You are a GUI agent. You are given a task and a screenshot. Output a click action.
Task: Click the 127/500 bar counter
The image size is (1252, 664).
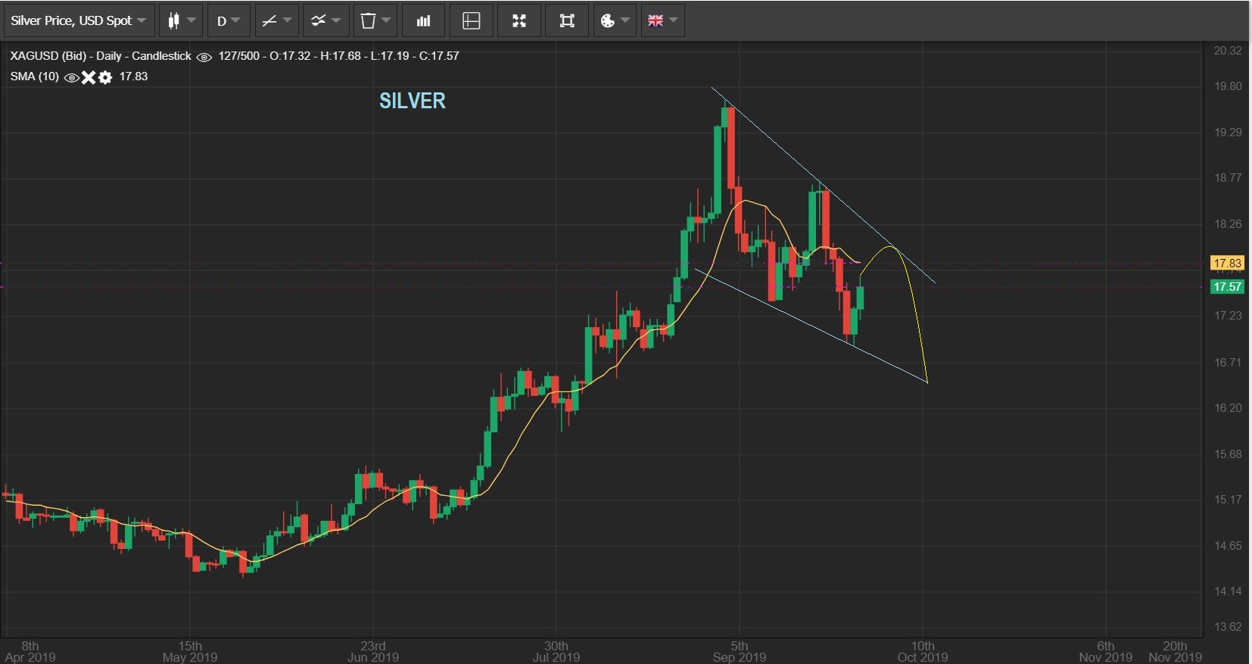[x=238, y=56]
